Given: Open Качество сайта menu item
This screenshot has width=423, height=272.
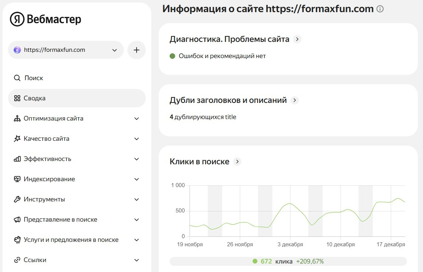Looking at the screenshot, I should click(x=77, y=139).
